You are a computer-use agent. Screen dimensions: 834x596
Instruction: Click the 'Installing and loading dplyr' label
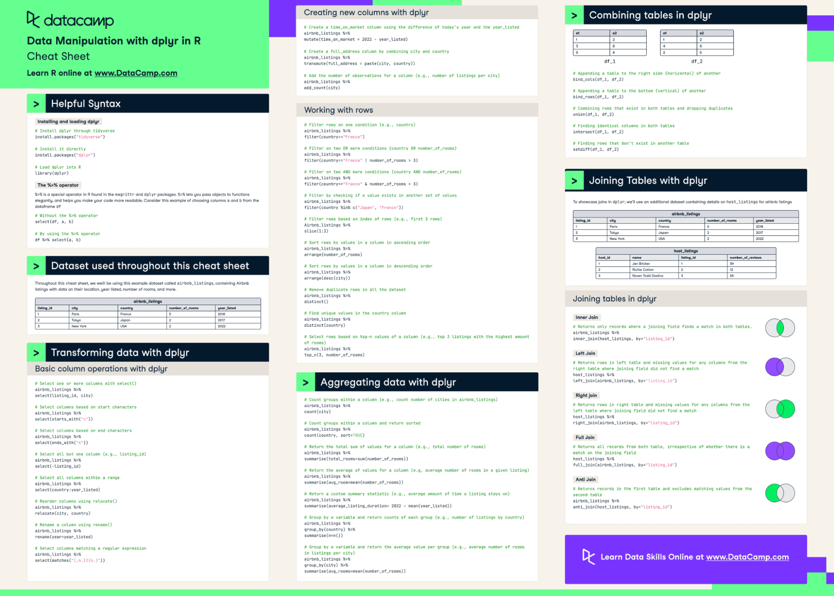coord(68,121)
